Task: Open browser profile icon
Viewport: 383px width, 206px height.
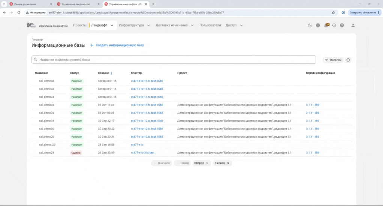Action: click(x=343, y=12)
